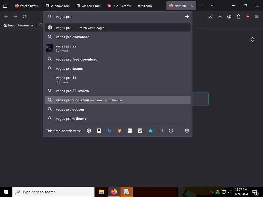Image resolution: width=263 pixels, height=197 pixels.
Task: Open search settings gear in dropdown
Action: click(x=187, y=131)
